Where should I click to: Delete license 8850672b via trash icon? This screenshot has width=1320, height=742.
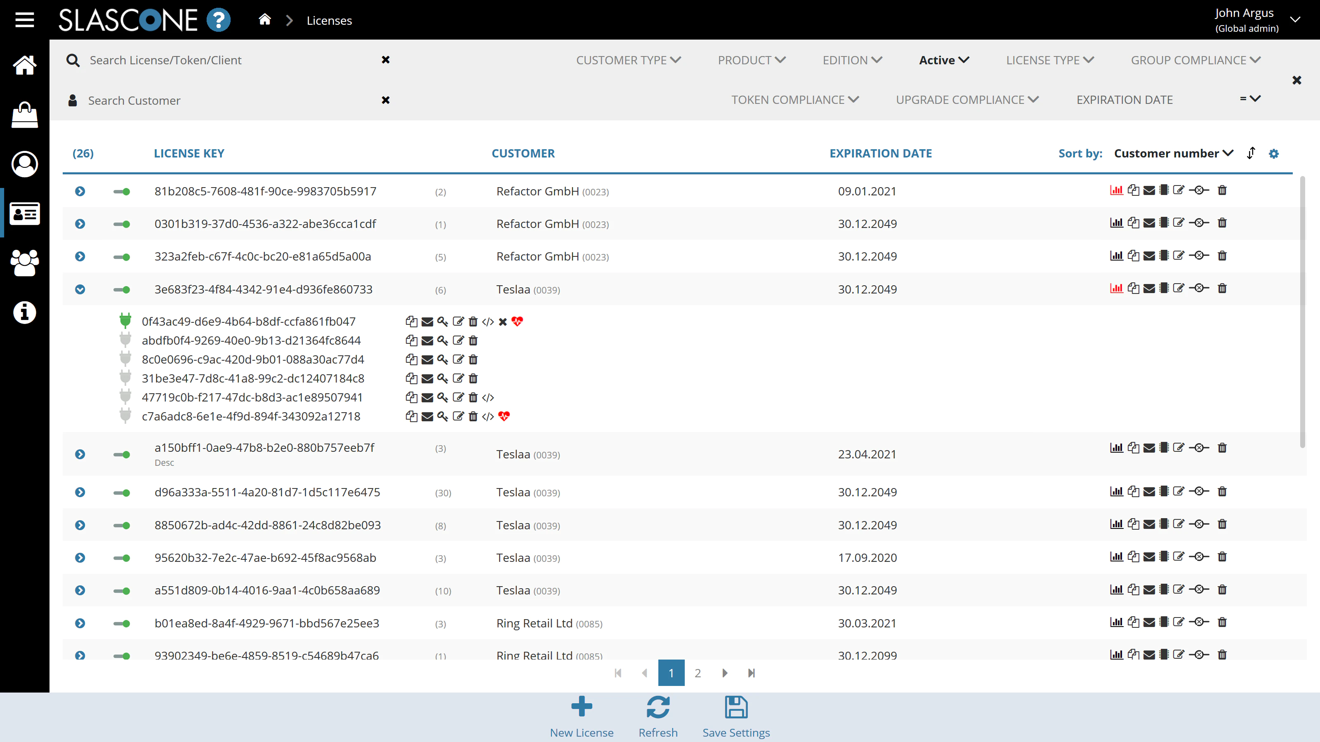tap(1222, 524)
